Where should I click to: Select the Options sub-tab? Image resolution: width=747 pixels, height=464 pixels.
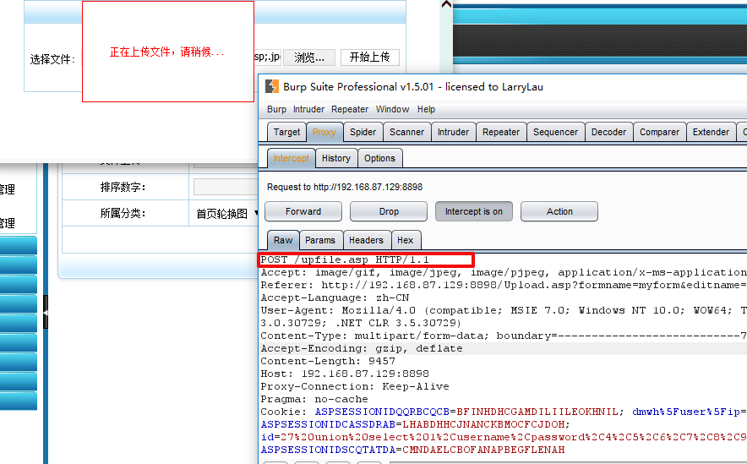pyautogui.click(x=379, y=158)
